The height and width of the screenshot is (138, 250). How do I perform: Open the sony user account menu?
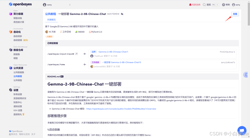coord(236,5)
